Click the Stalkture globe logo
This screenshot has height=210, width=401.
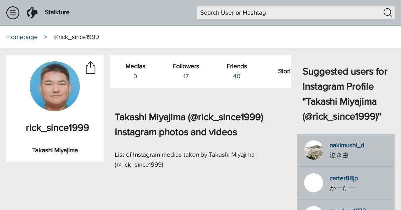click(x=32, y=13)
